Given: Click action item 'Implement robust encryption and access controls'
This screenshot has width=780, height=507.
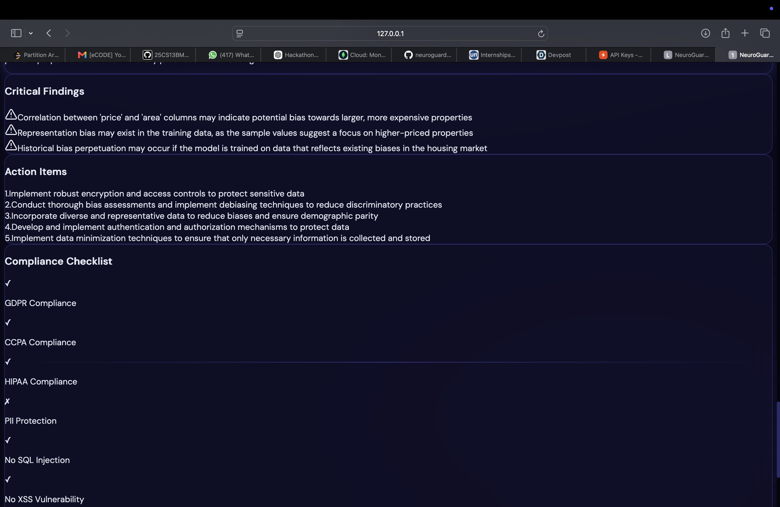Looking at the screenshot, I should click(x=155, y=194).
